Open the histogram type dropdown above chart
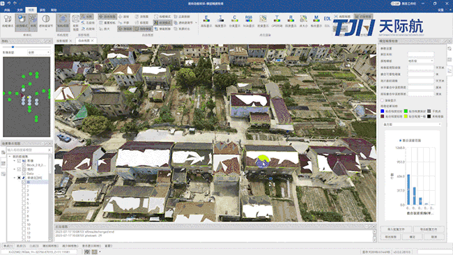 [x=412, y=125]
